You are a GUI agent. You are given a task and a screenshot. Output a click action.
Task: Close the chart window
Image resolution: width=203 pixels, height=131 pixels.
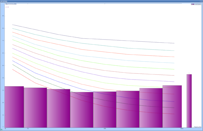pyautogui.click(x=202, y=1)
